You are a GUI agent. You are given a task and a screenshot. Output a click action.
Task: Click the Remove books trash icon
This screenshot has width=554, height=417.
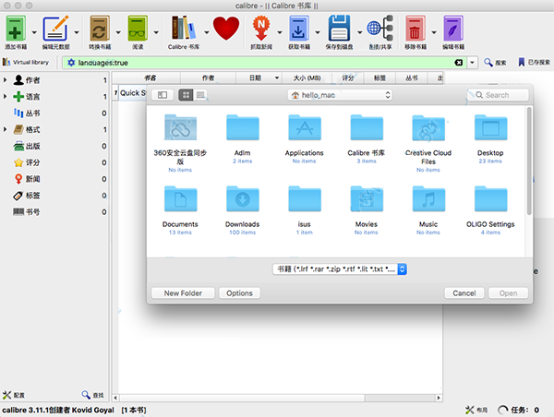pos(415,32)
